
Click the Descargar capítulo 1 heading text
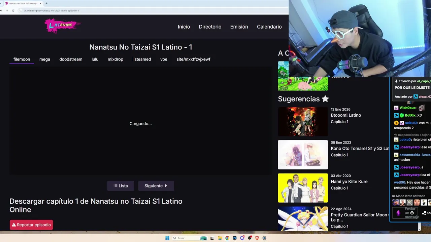[96, 205]
